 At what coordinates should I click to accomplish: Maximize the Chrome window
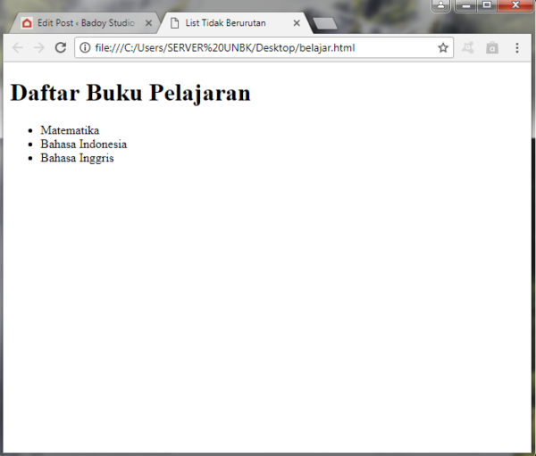pyautogui.click(x=487, y=5)
